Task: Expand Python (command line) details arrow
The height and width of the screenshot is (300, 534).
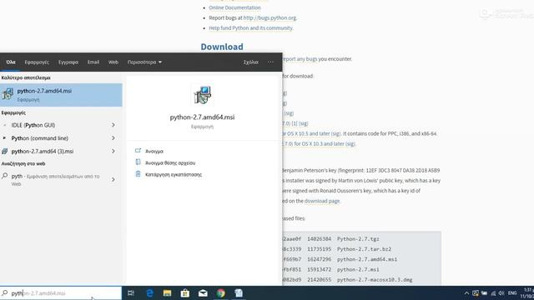Action: 113,138
